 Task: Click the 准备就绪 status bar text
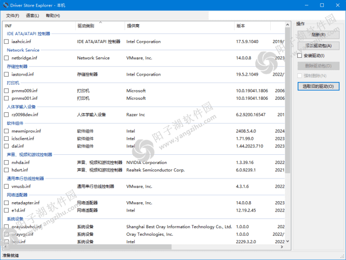point(11,255)
